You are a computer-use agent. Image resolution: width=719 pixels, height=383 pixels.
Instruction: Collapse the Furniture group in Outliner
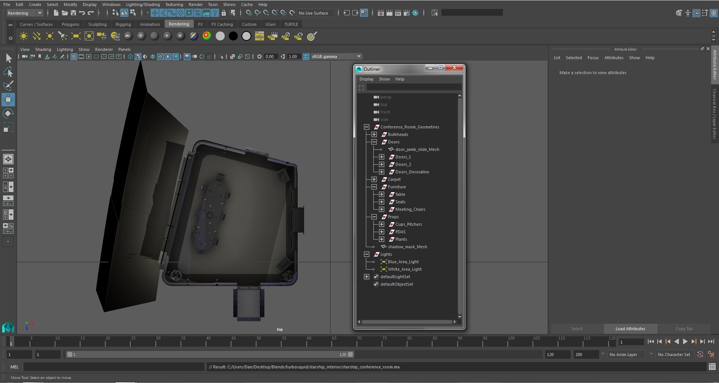(374, 187)
